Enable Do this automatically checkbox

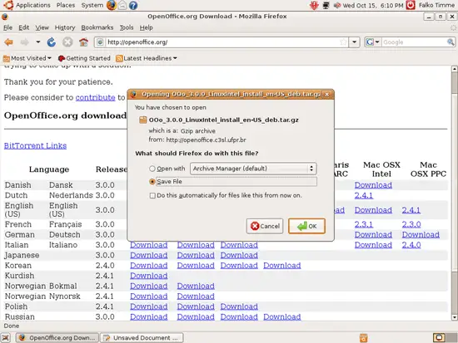point(152,195)
